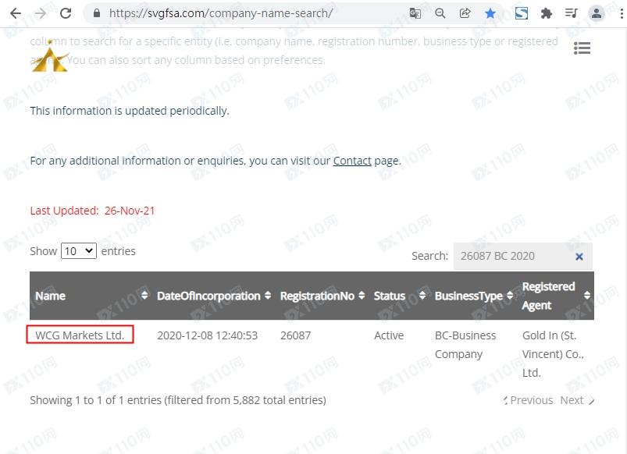This screenshot has height=454, width=627.
Task: Select the WCG Markets Ltd. cell
Action: (80, 335)
